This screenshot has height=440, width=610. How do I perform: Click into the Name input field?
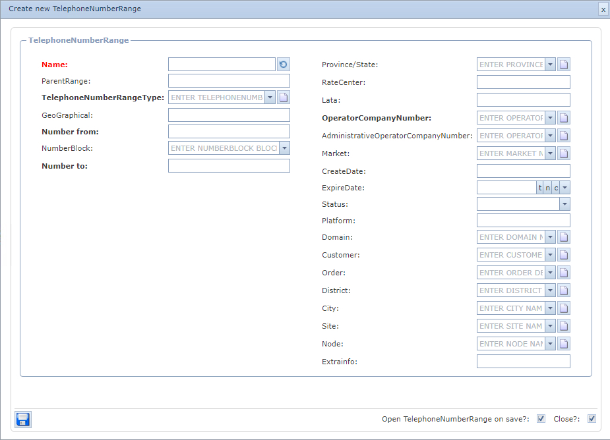222,65
